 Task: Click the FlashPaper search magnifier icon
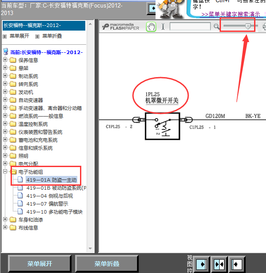tap(217, 27)
